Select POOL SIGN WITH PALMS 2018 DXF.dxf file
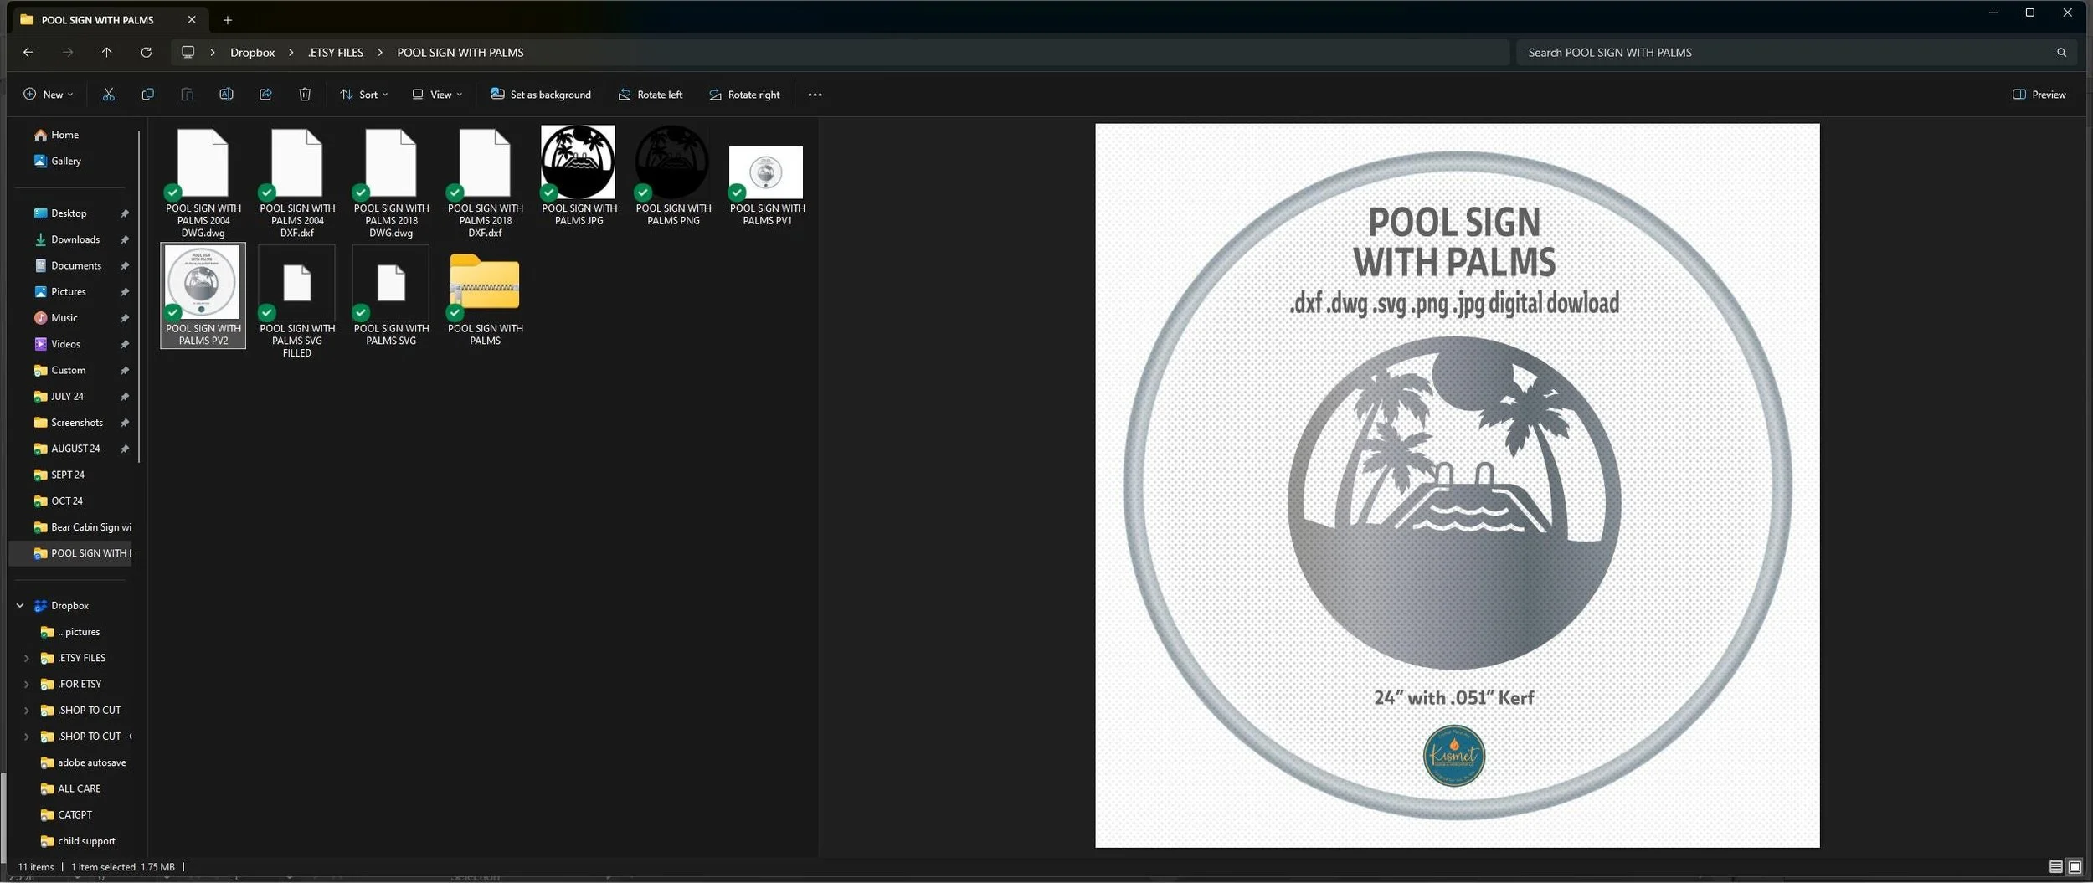The image size is (2093, 883). coord(485,182)
